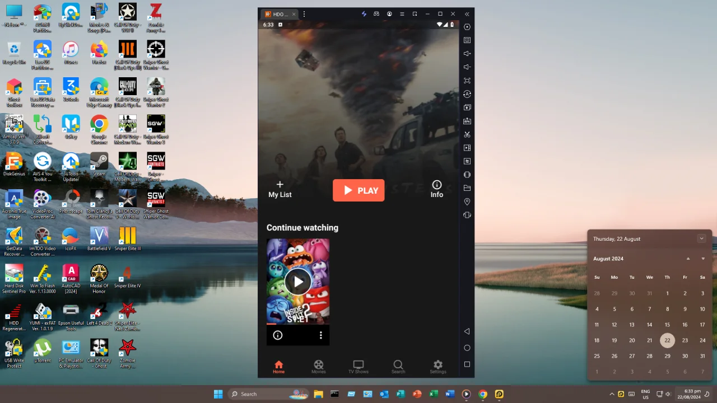The width and height of the screenshot is (717, 403).
Task: Open the Settings tab in HDO app
Action: (x=438, y=367)
